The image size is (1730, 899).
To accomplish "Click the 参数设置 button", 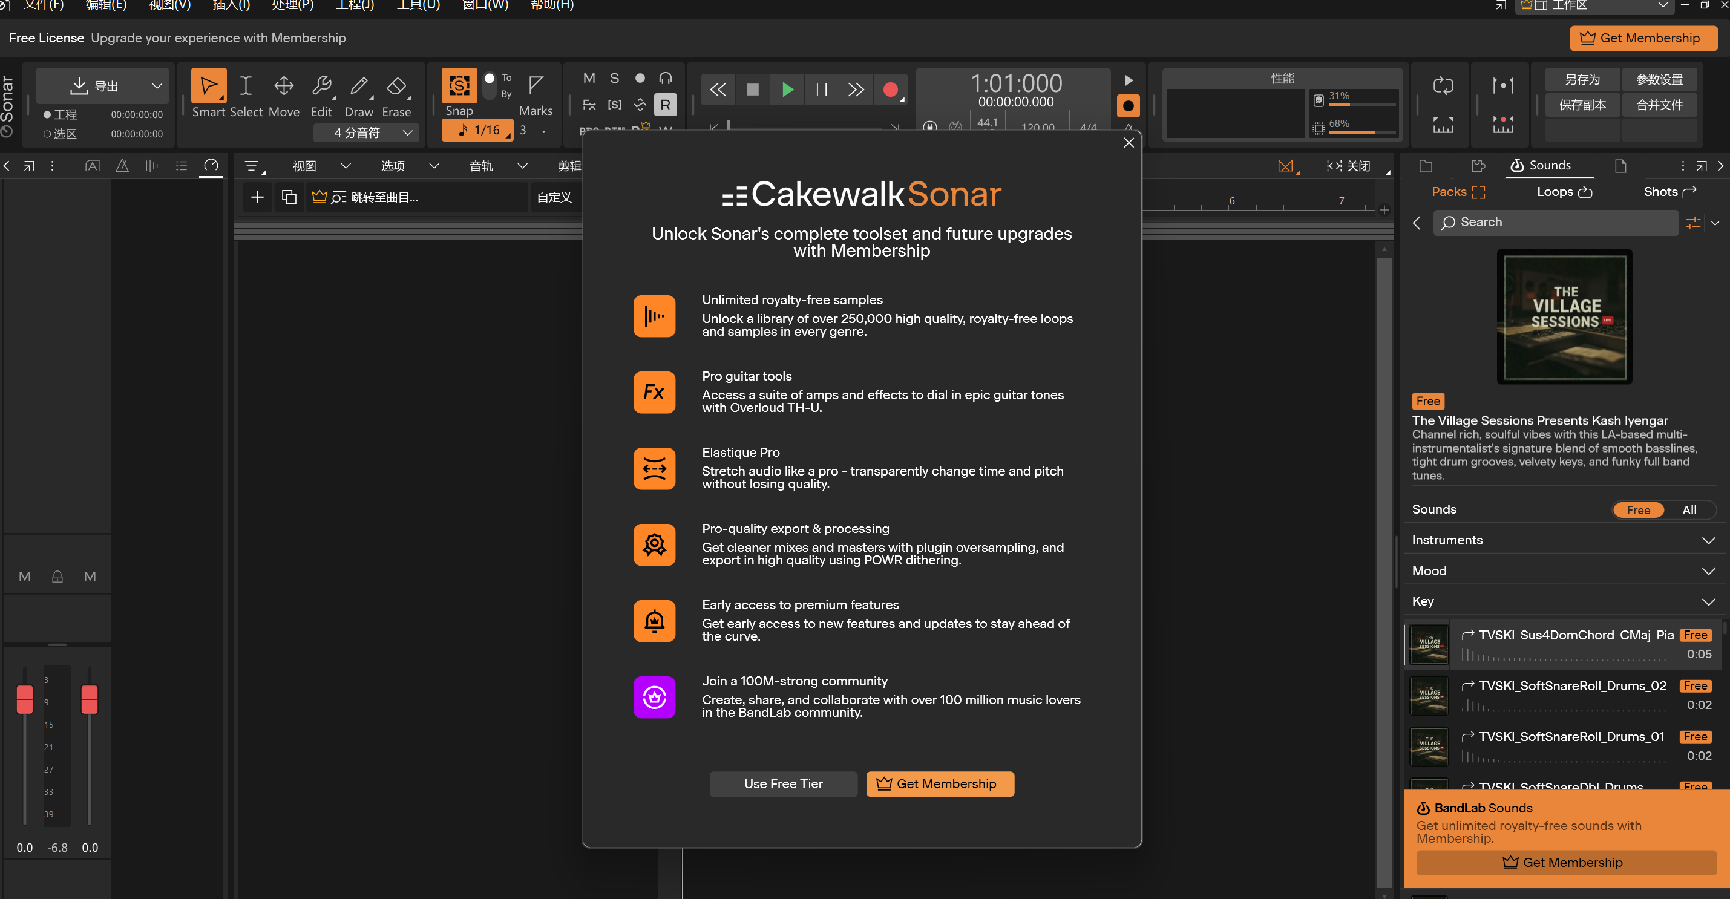I will click(1659, 80).
